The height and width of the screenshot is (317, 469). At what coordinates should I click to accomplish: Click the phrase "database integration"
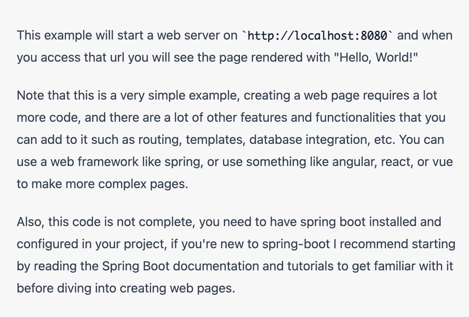click(x=308, y=140)
